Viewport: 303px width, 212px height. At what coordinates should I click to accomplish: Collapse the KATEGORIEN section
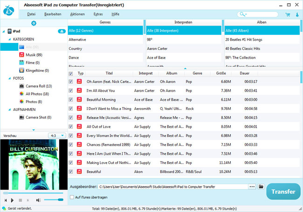[9, 39]
